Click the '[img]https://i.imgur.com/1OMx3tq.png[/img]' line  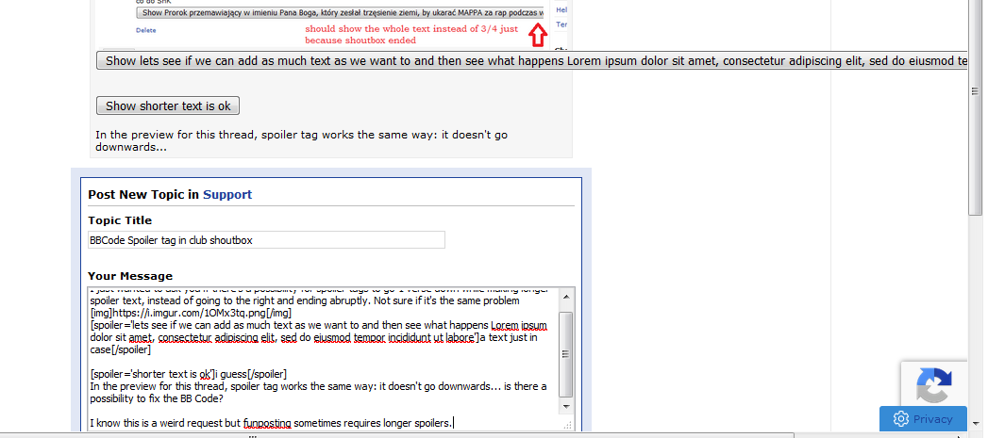(x=191, y=313)
